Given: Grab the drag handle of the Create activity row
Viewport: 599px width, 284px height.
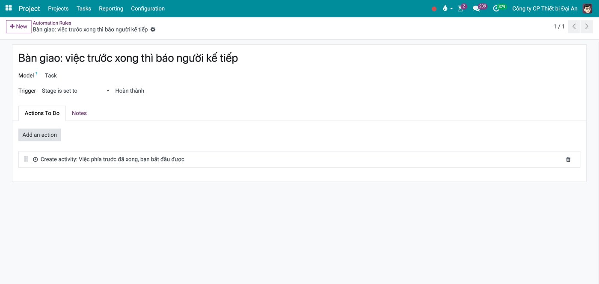Looking at the screenshot, I should pyautogui.click(x=26, y=159).
